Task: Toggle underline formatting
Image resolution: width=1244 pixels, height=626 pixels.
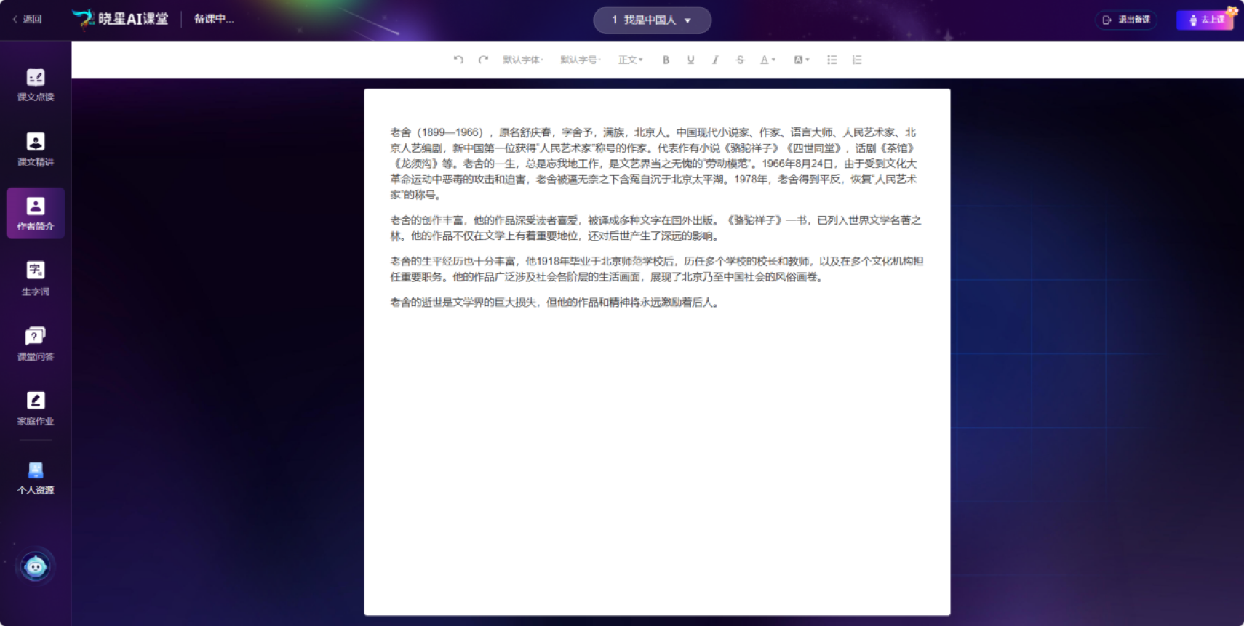Action: (690, 60)
